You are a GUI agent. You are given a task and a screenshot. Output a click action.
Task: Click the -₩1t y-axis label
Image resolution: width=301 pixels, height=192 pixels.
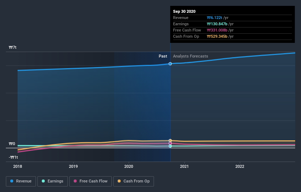tap(13, 157)
